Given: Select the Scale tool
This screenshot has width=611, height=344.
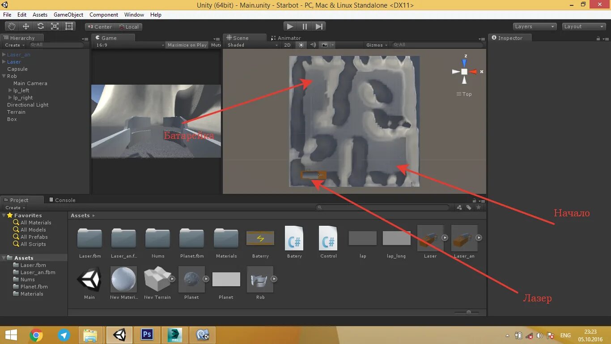Looking at the screenshot, I should [55, 26].
